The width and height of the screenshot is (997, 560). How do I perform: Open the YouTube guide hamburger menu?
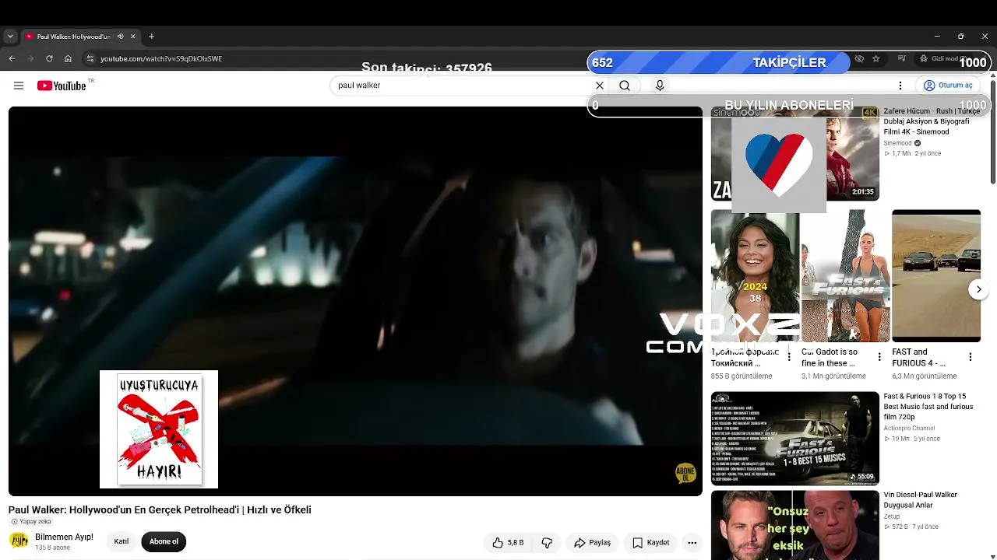(19, 86)
